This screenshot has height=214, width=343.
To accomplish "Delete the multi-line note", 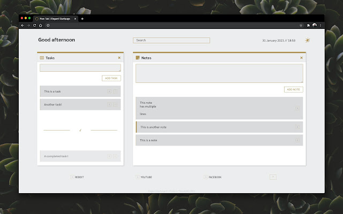I will (297, 108).
